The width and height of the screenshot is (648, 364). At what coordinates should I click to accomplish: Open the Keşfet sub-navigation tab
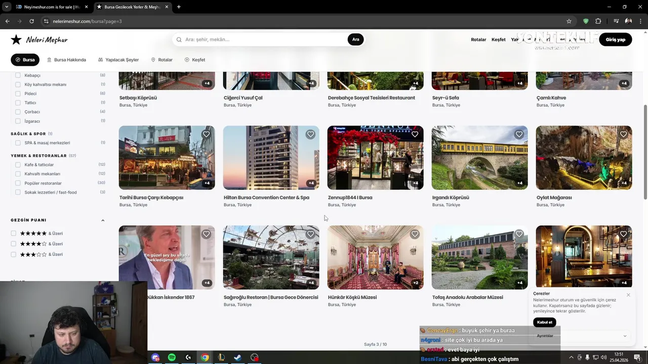195,60
